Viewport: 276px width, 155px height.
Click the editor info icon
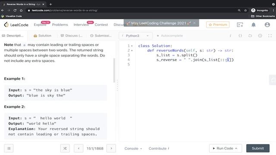pos(230,36)
